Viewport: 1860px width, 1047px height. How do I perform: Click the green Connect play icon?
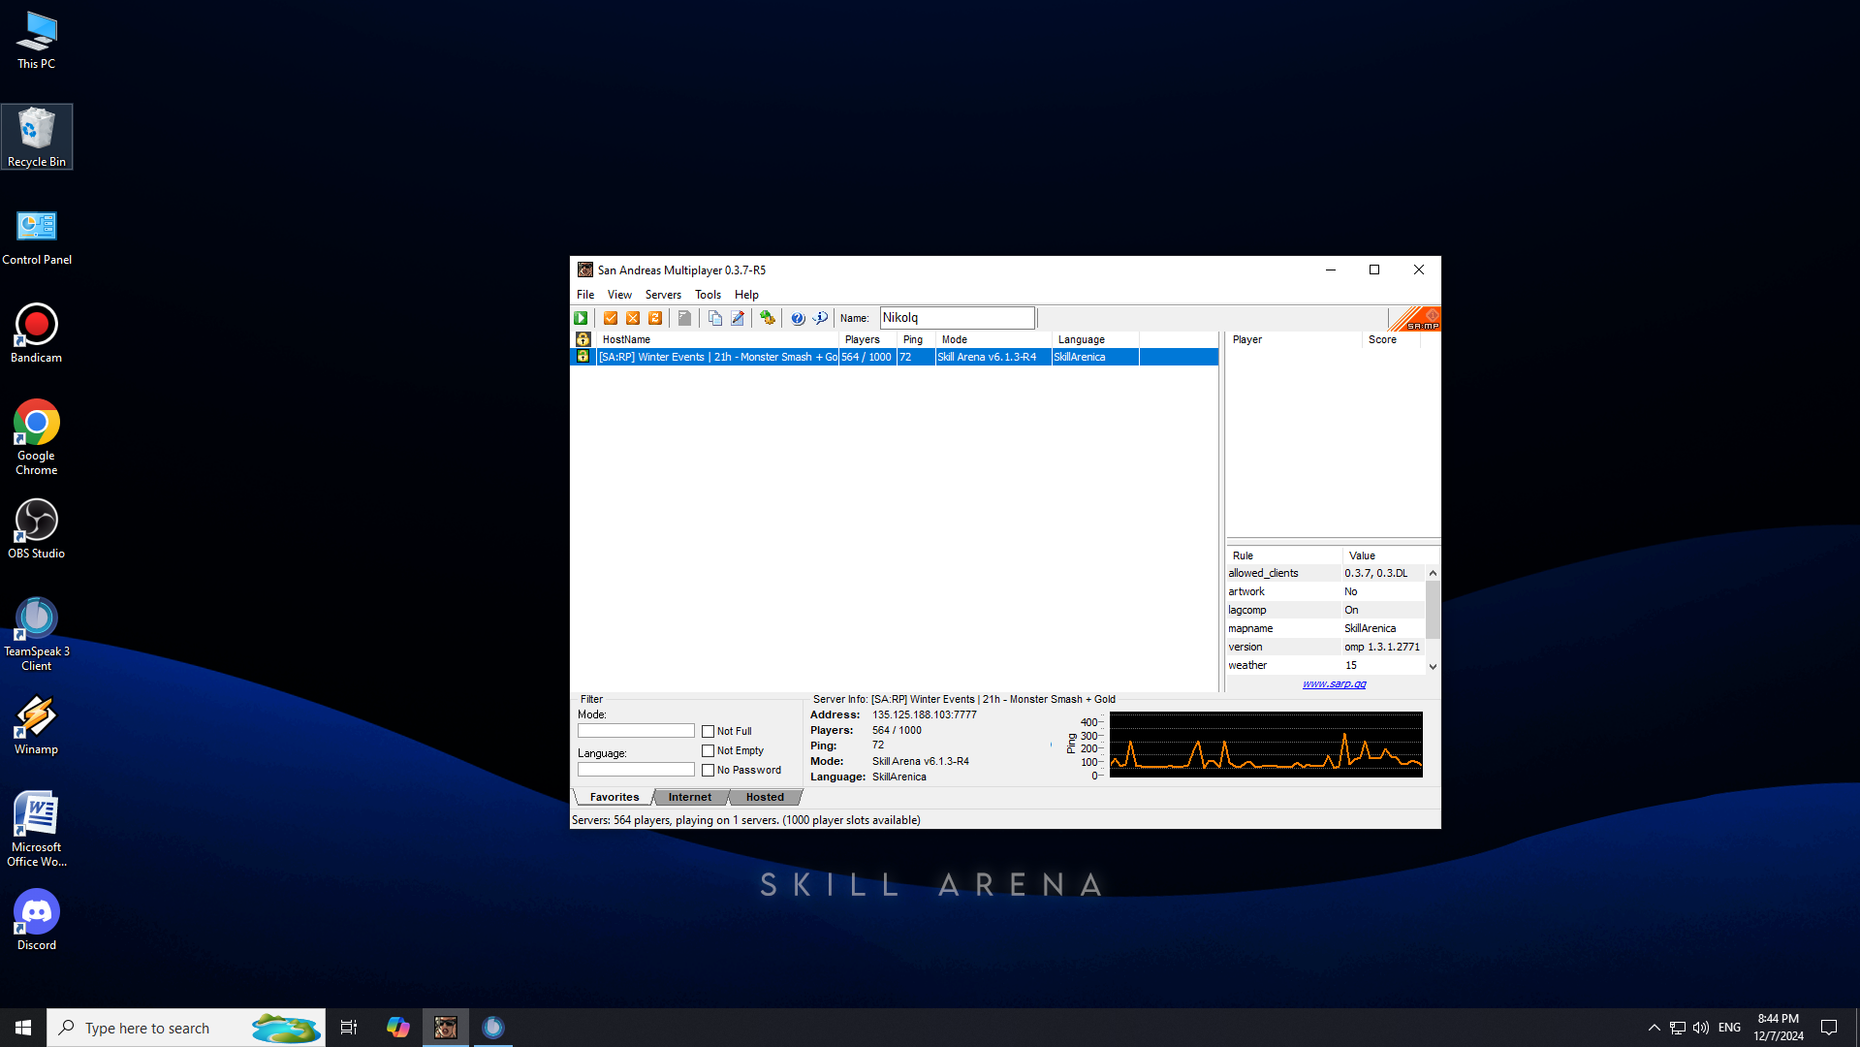tap(581, 318)
